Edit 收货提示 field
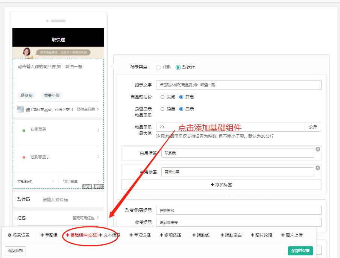The width and height of the screenshot is (340, 258). [239, 222]
